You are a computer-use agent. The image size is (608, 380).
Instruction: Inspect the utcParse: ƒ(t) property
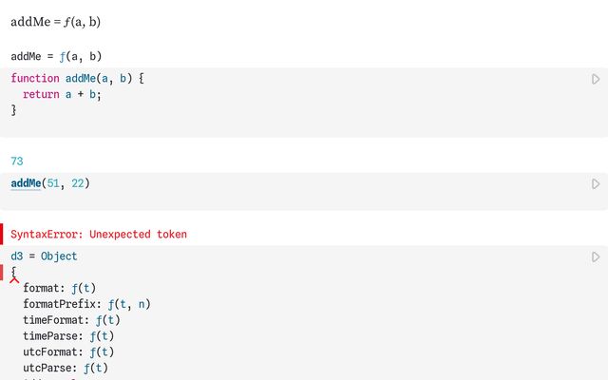[x=65, y=369]
